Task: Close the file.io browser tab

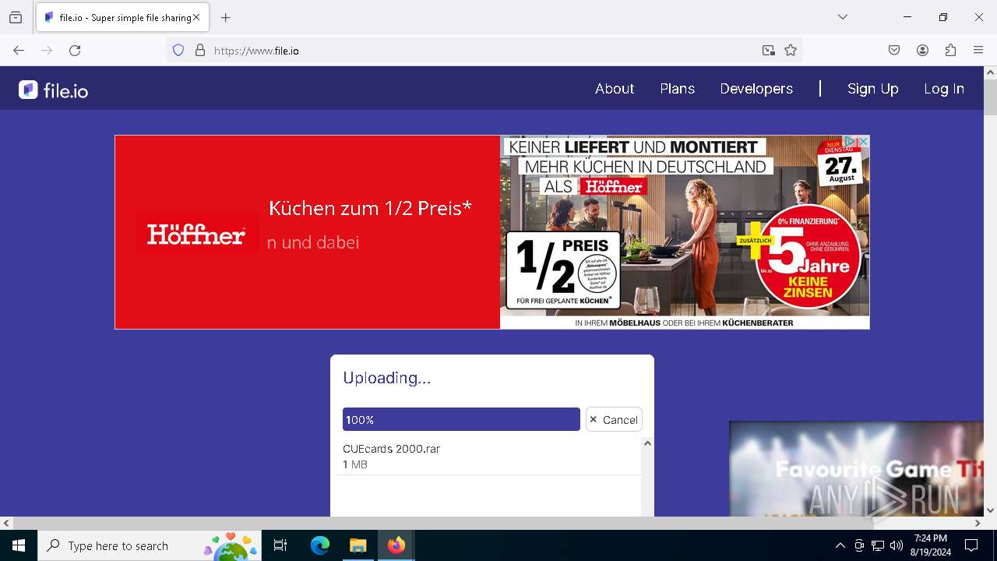Action: (196, 17)
